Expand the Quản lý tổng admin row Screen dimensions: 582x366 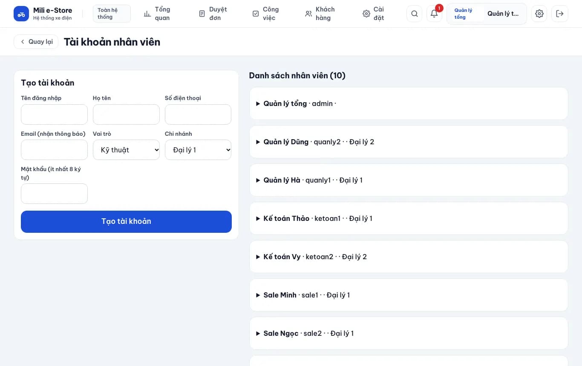tap(409, 103)
